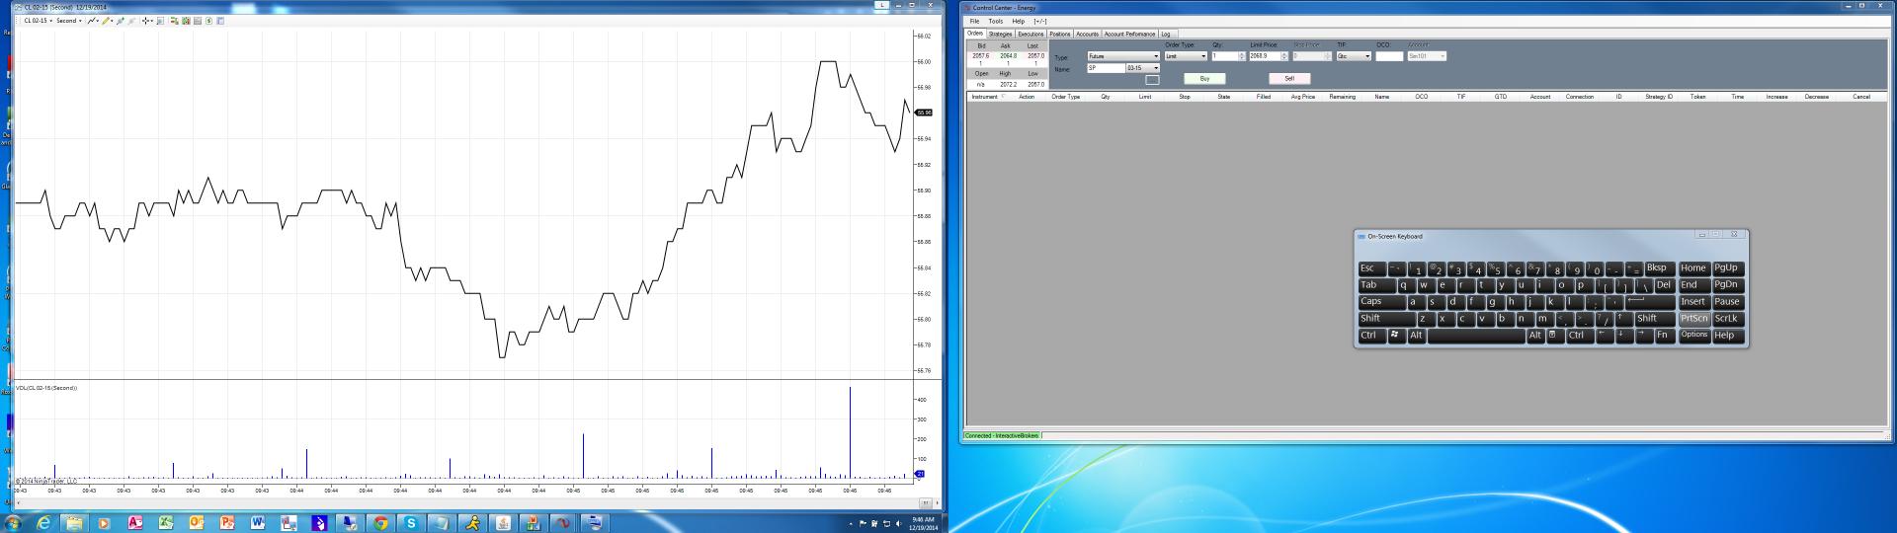Open the indicators icon in chart toolbar

186,21
